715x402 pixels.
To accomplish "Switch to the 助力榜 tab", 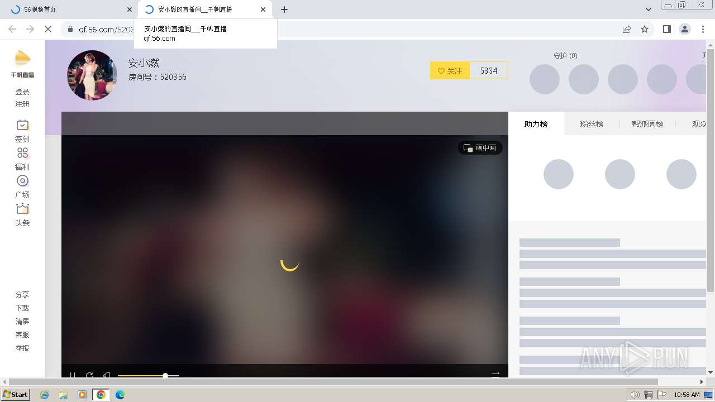I will tap(536, 124).
